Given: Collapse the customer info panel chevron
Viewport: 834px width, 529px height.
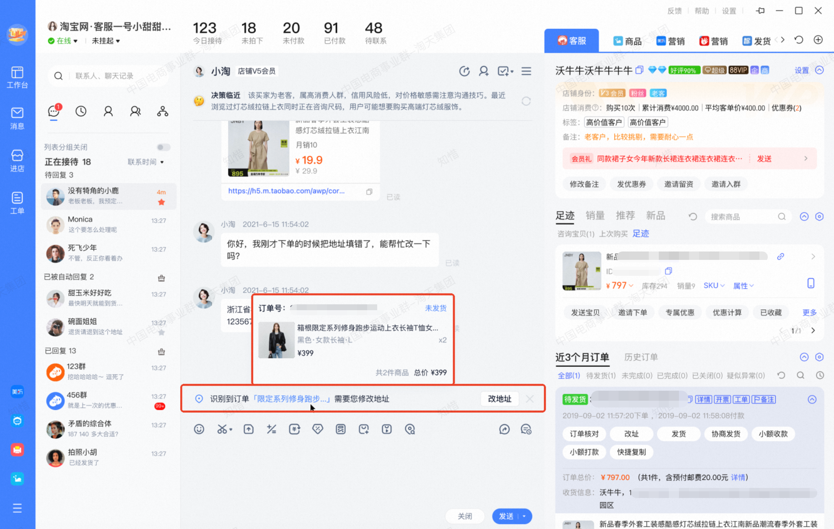Looking at the screenshot, I should tap(819, 70).
